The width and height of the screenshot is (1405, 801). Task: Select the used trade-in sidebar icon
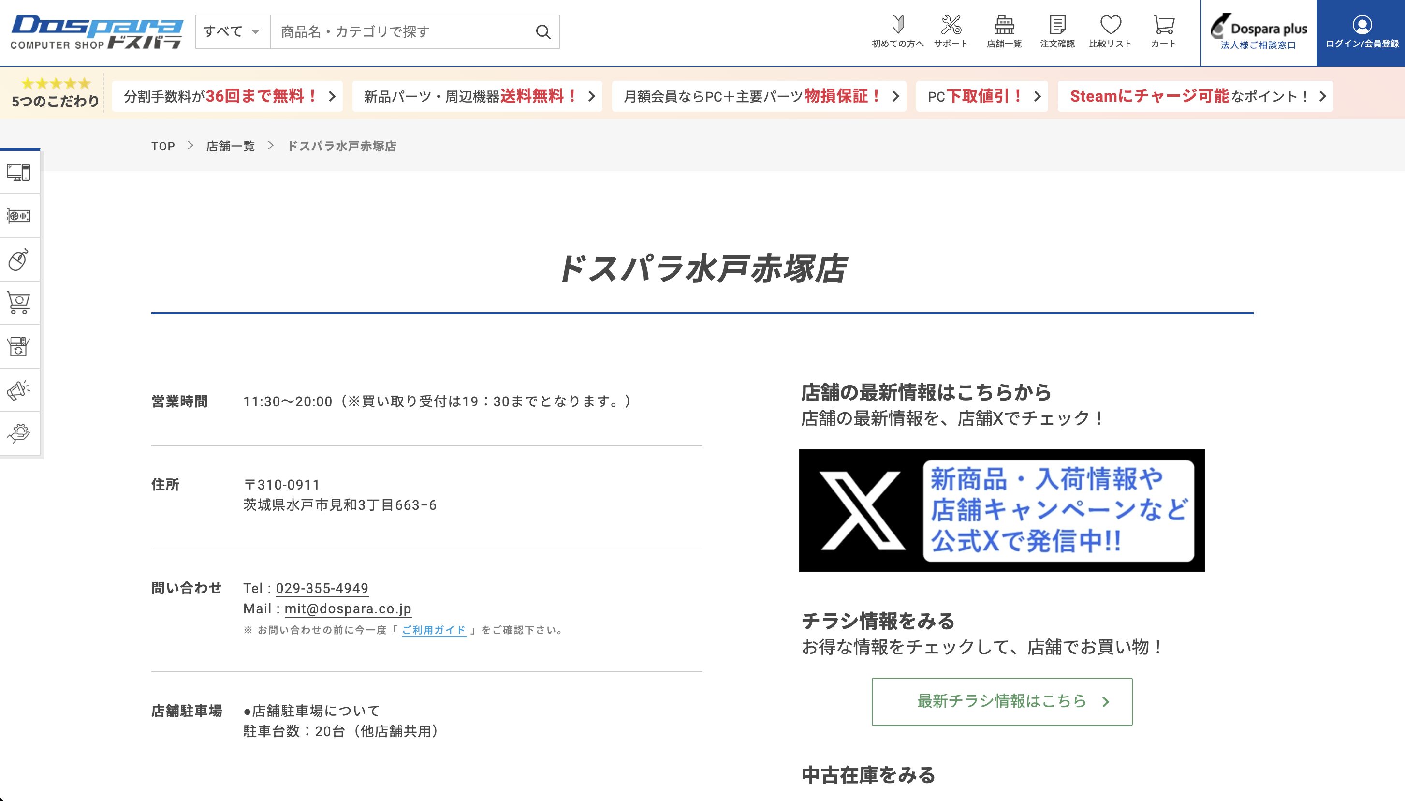(19, 346)
